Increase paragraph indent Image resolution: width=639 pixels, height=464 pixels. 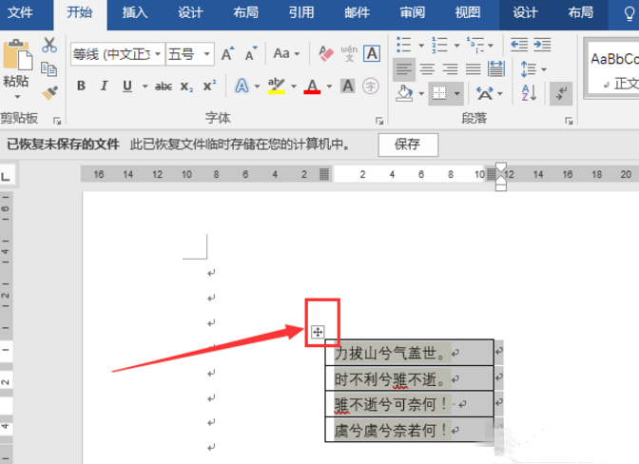point(542,45)
